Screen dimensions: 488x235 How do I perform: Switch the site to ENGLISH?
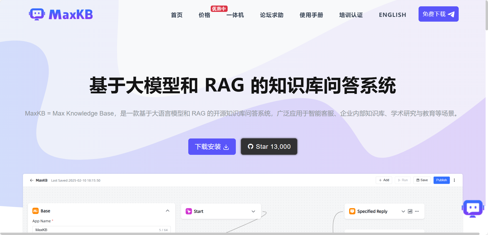point(392,15)
